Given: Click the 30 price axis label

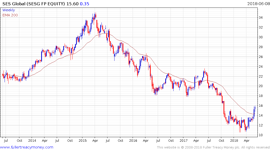Looking at the screenshot, I should [x=260, y=37].
